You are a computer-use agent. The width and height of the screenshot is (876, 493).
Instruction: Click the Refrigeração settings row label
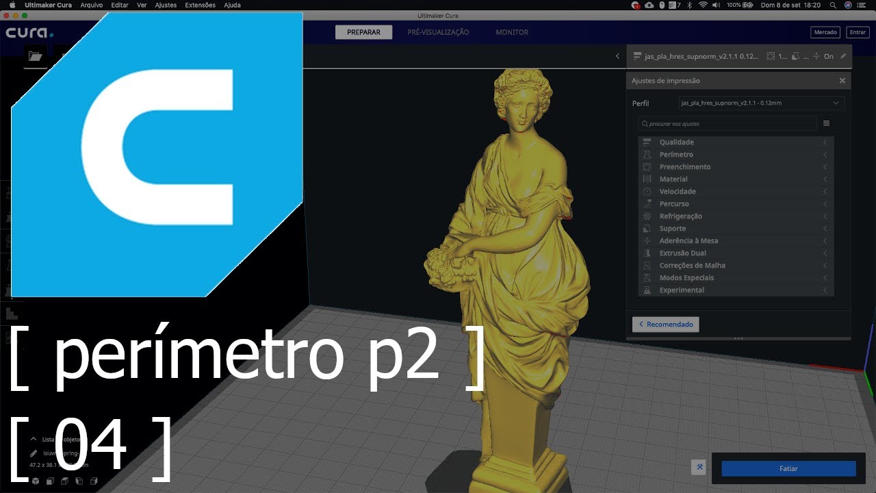click(681, 216)
